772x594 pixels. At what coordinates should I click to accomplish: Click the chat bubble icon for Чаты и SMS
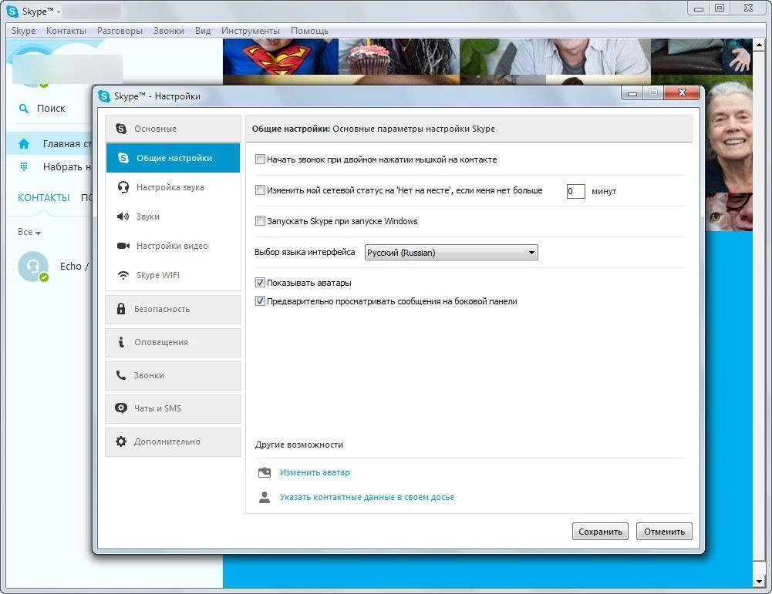pos(120,408)
